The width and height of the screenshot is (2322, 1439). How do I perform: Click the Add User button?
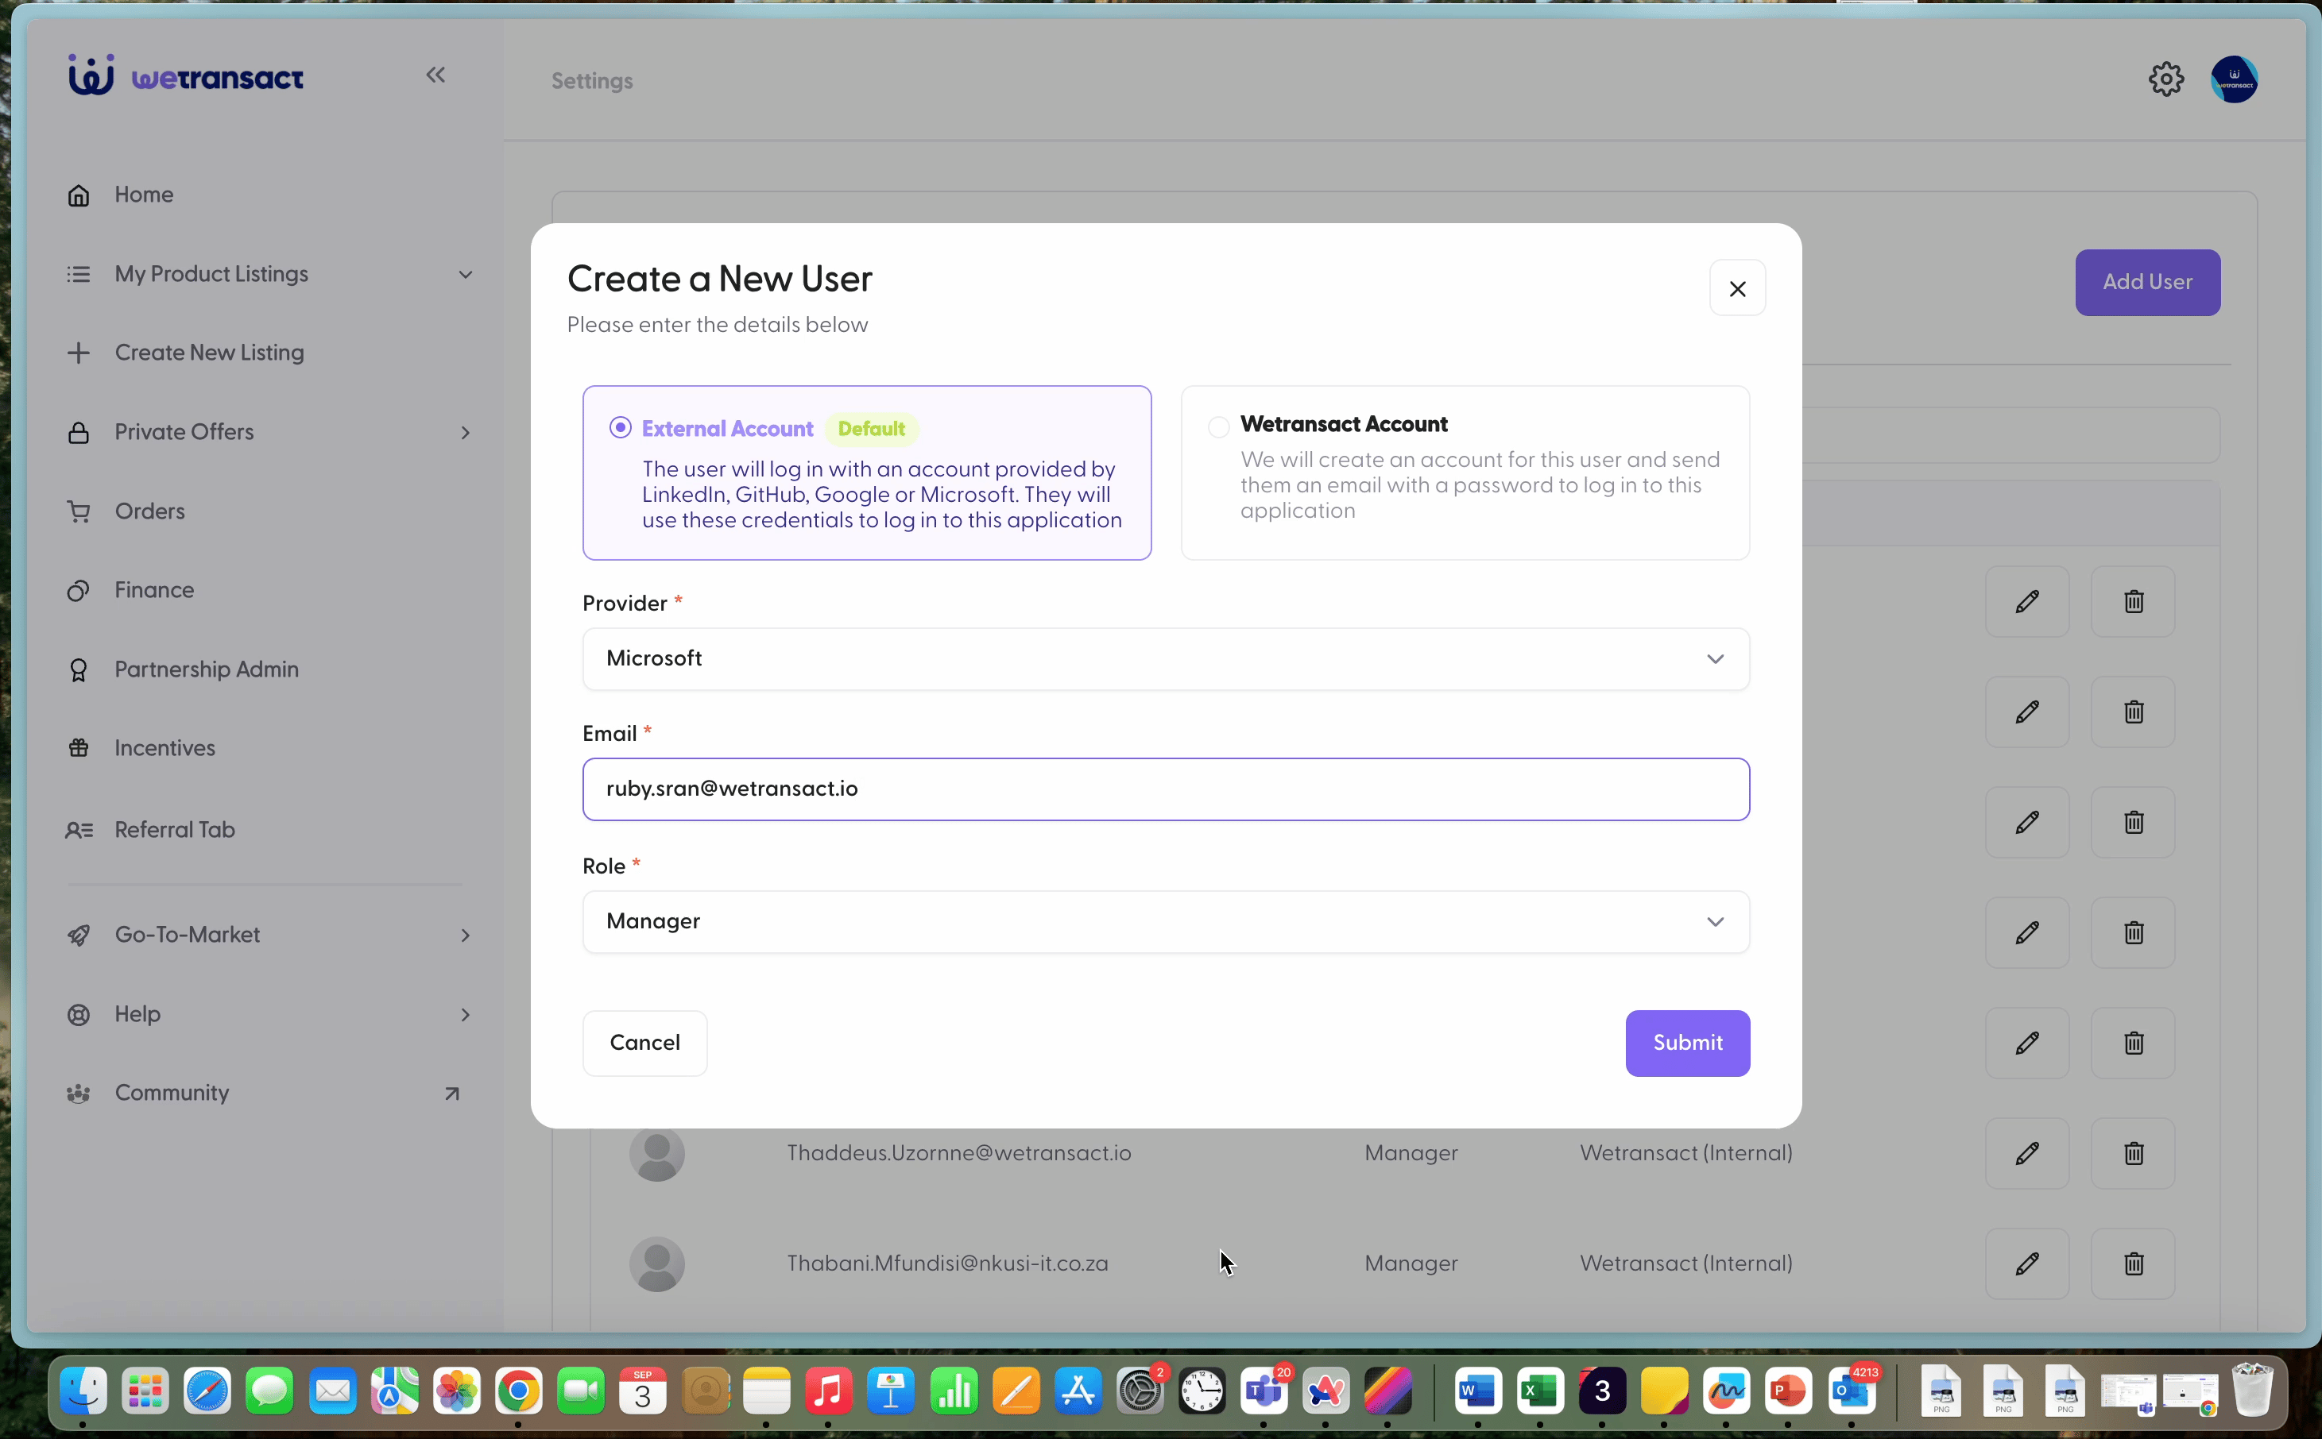click(2147, 283)
